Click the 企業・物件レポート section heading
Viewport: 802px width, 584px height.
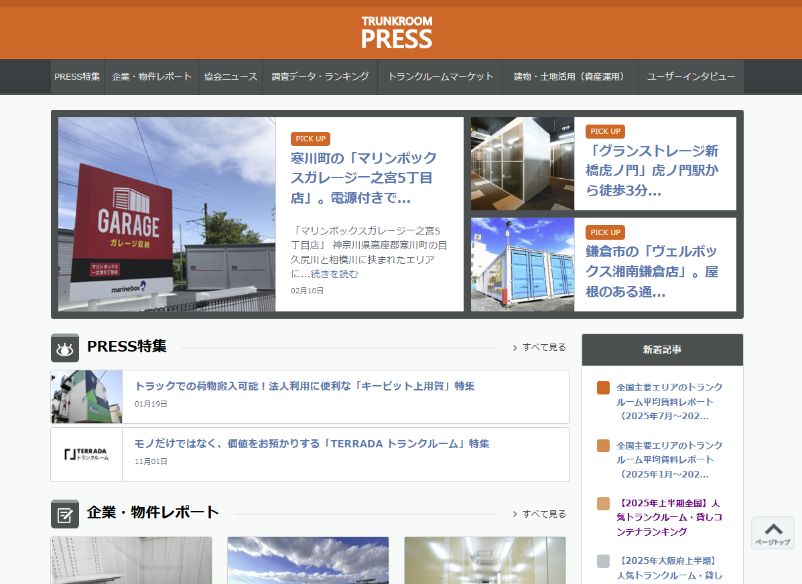click(153, 512)
